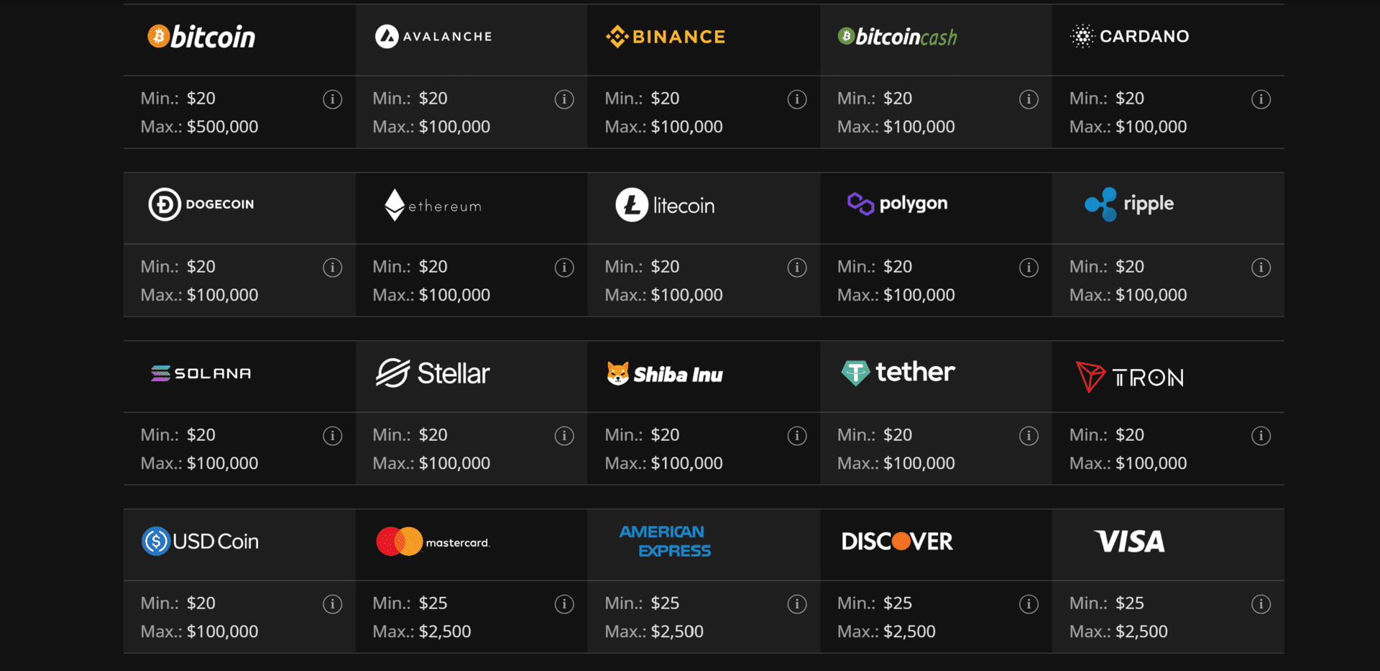The height and width of the screenshot is (671, 1380).
Task: Click the Stellar logo
Action: [433, 373]
